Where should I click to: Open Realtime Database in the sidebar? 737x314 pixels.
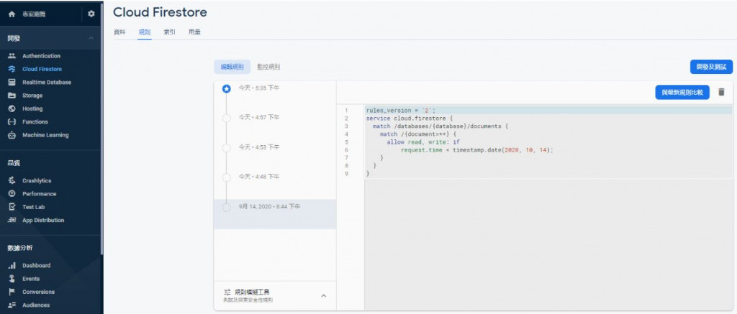coord(47,82)
